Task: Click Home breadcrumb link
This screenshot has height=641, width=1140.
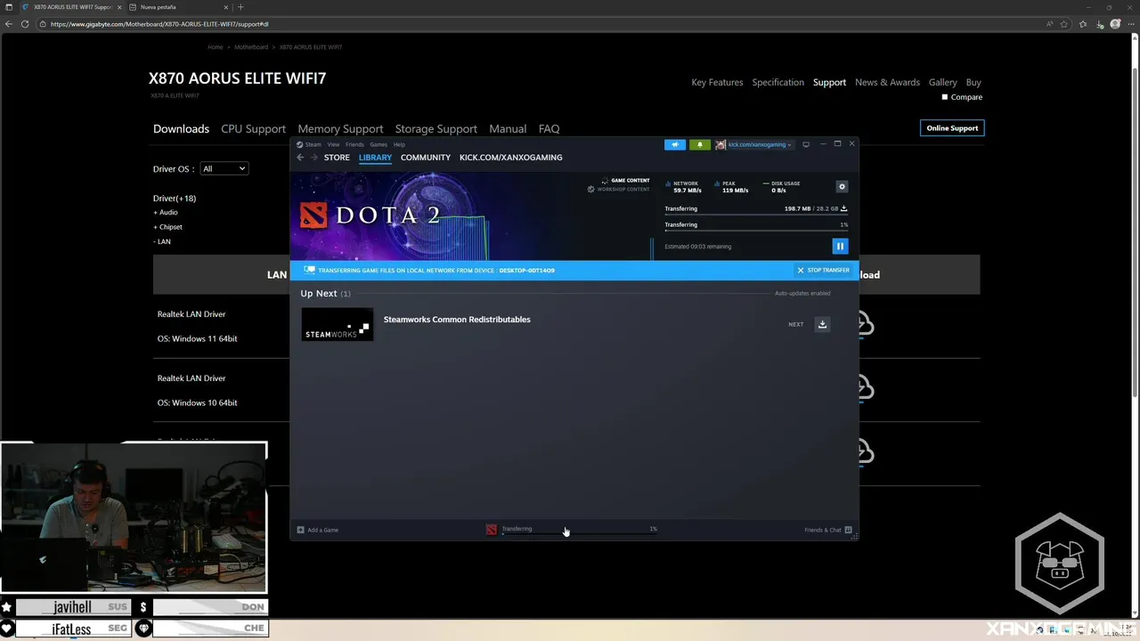Action: coord(215,47)
